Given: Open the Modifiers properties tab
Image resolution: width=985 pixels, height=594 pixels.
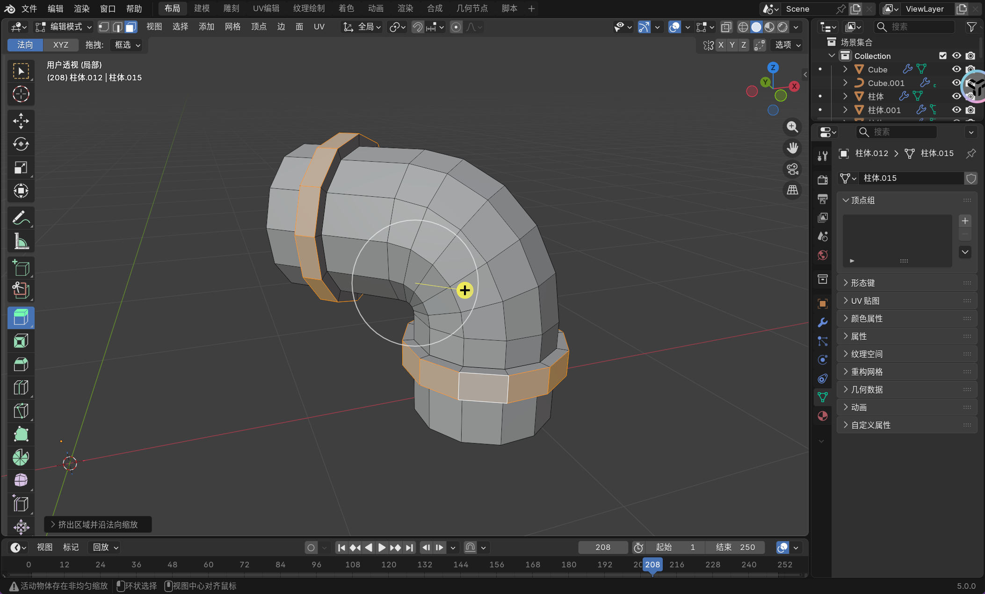Looking at the screenshot, I should tap(823, 322).
